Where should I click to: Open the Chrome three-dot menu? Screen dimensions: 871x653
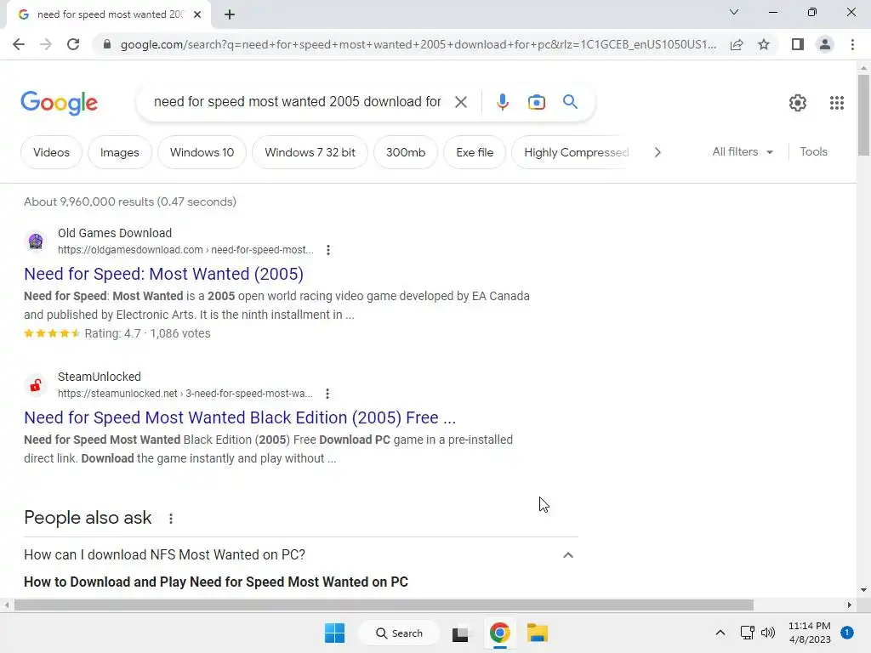[x=852, y=44]
